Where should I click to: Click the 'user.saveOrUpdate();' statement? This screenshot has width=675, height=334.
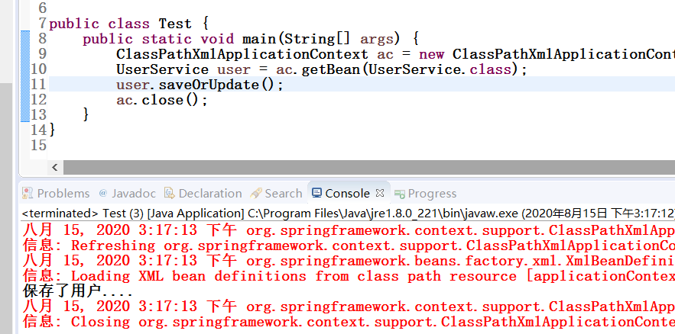click(200, 85)
